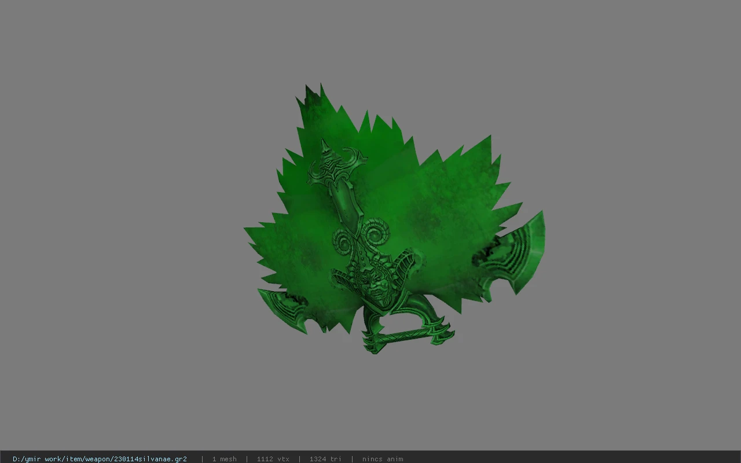Image resolution: width=741 pixels, height=463 pixels.
Task: Click the '1324 tri' triangle count entry
Action: pos(325,459)
